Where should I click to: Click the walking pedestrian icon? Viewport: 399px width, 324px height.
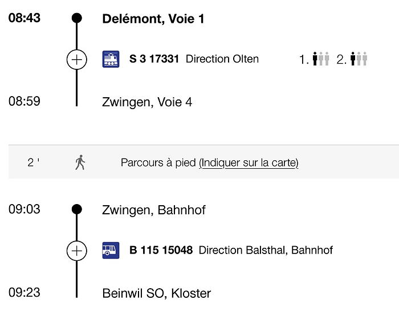pyautogui.click(x=80, y=163)
